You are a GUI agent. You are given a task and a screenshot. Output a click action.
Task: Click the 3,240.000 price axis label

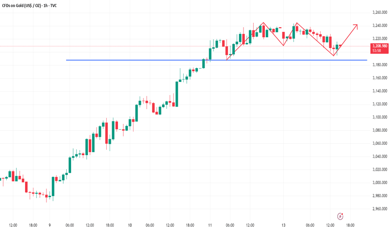click(380, 26)
